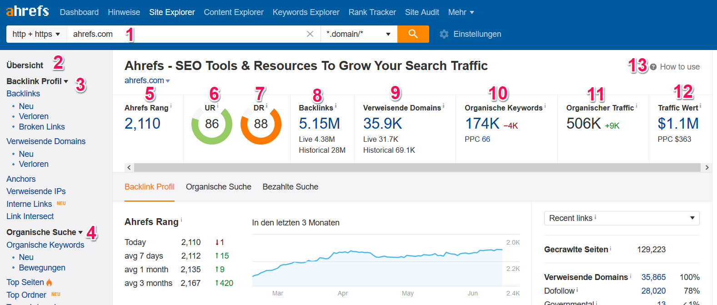Click the Dofollow count 28,020
The height and width of the screenshot is (305, 717).
click(653, 291)
